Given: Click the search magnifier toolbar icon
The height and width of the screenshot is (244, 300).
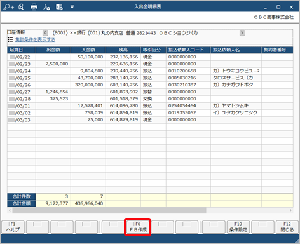Looking at the screenshot, I should click(21, 7).
